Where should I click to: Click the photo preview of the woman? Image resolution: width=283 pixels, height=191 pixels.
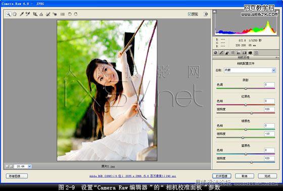(107, 90)
